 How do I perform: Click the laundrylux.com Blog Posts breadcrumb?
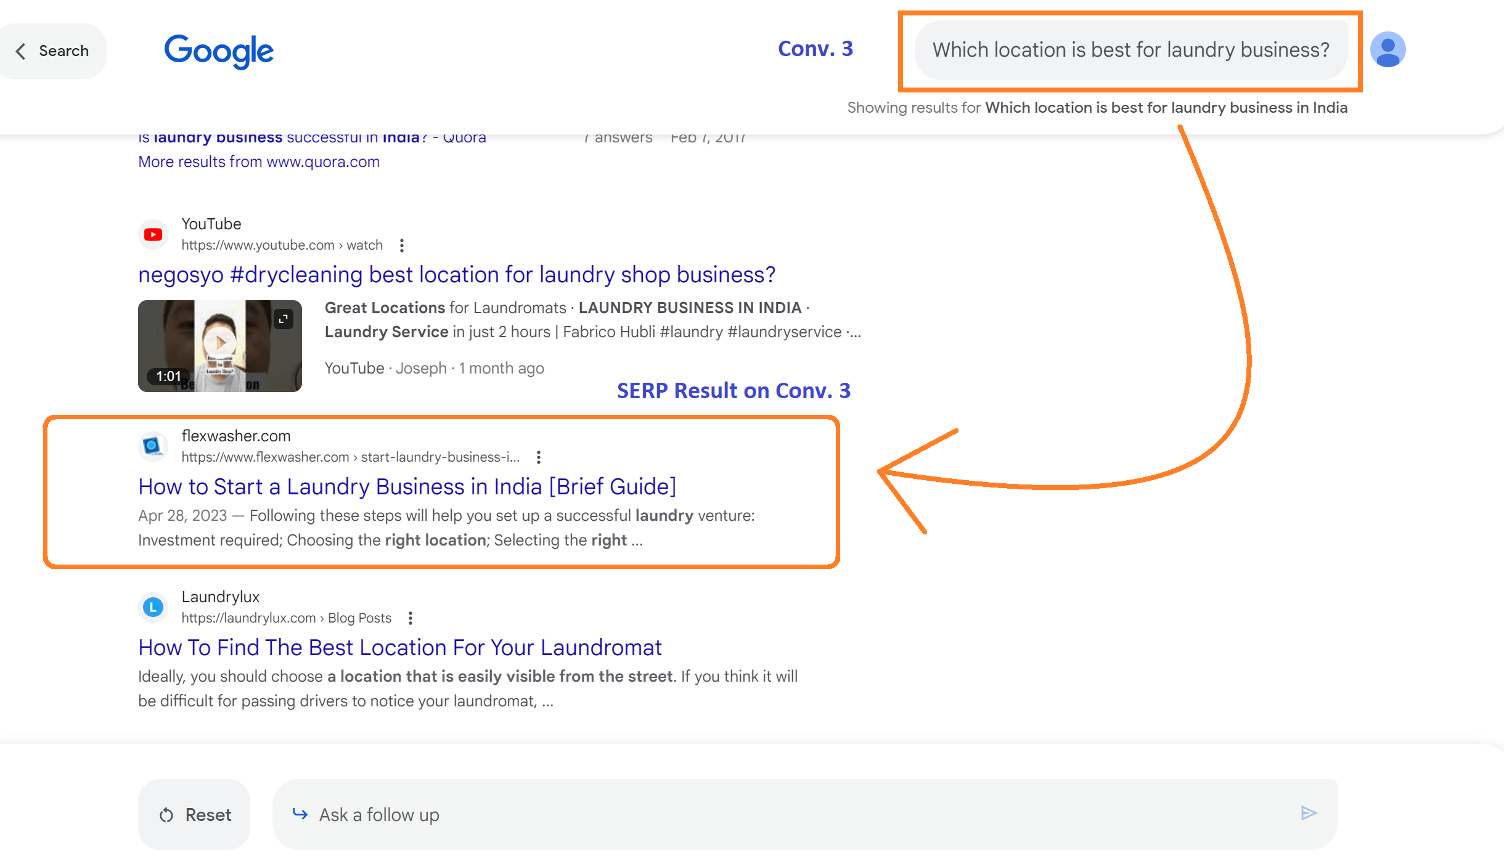coord(286,618)
